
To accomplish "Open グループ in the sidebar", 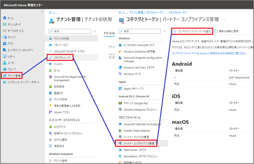I will [x=9, y=69].
